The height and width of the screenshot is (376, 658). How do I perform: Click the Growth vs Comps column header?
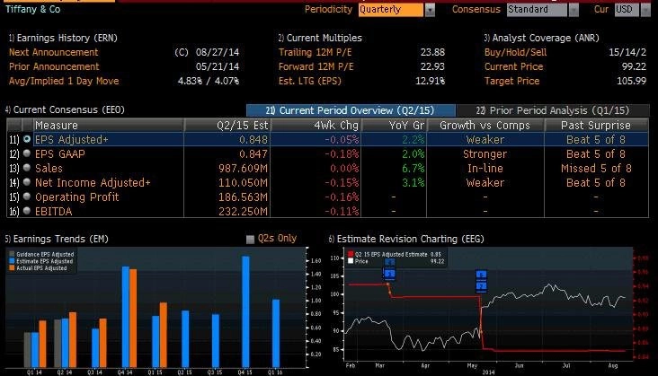point(485,126)
